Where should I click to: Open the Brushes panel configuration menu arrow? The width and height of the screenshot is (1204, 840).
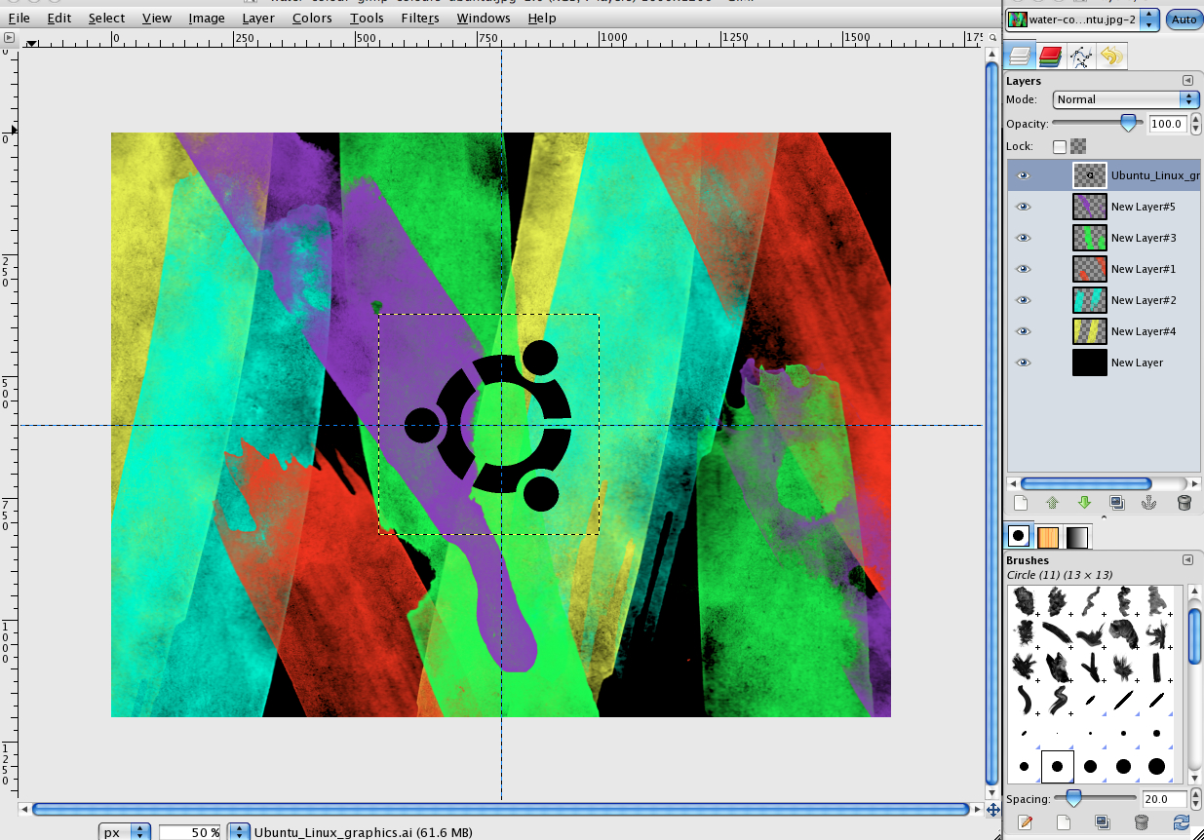pos(1187,560)
